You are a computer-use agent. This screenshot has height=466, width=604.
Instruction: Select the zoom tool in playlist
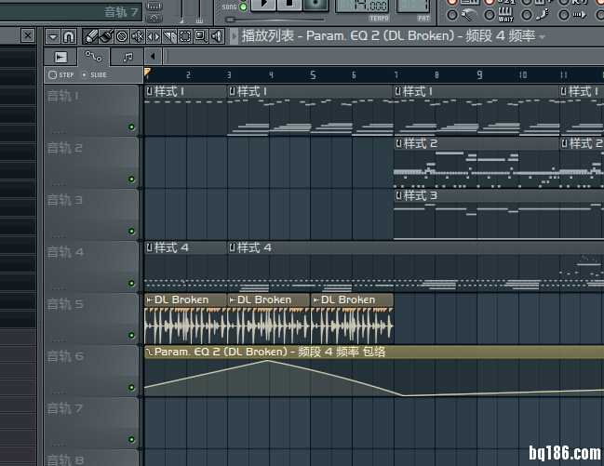pos(200,36)
